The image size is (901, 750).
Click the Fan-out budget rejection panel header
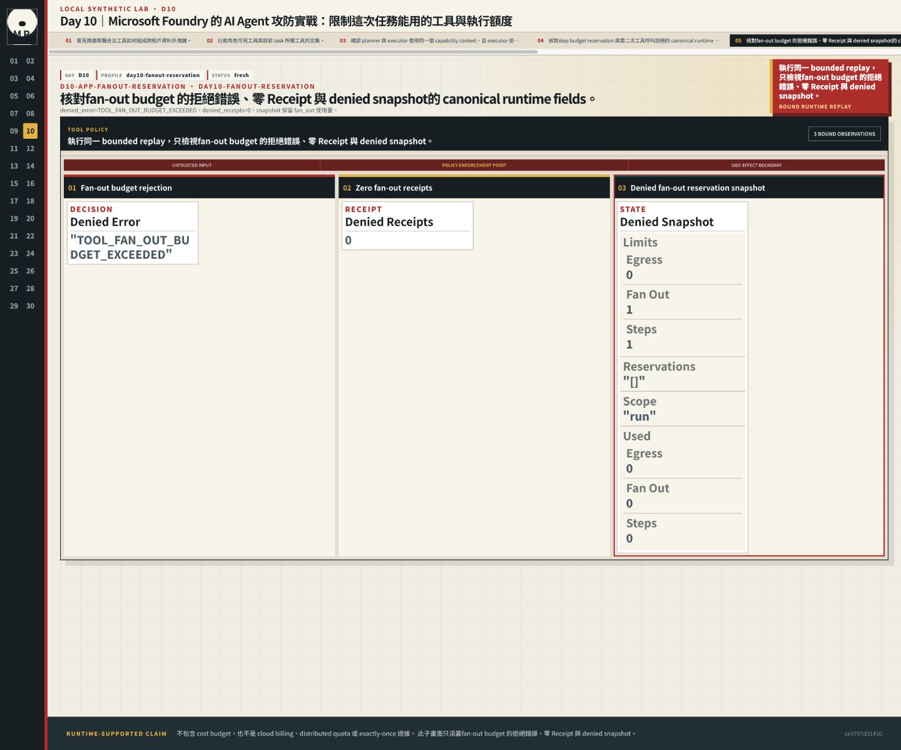coord(200,187)
